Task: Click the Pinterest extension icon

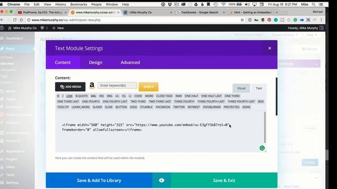Action: coord(269,20)
